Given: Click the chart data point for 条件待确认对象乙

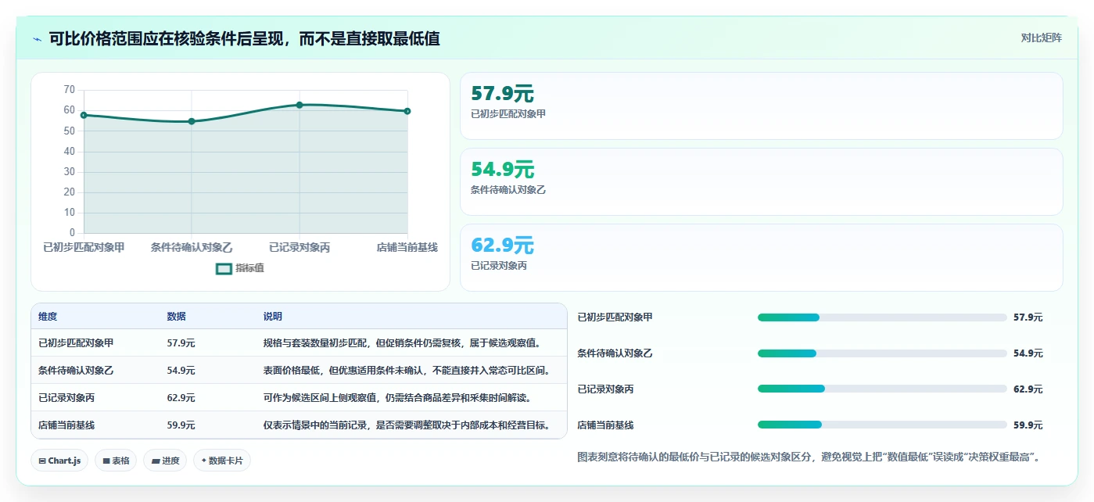Looking at the screenshot, I should (192, 121).
